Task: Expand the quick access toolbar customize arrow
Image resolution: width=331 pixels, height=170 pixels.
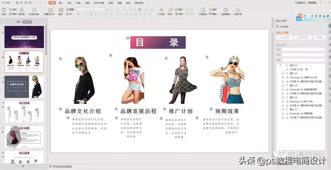Action: [x=45, y=3]
